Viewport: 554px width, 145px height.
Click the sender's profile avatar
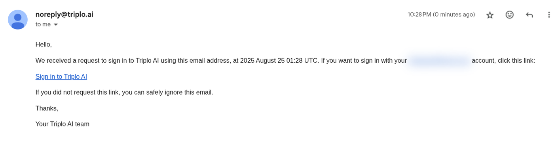(x=18, y=20)
